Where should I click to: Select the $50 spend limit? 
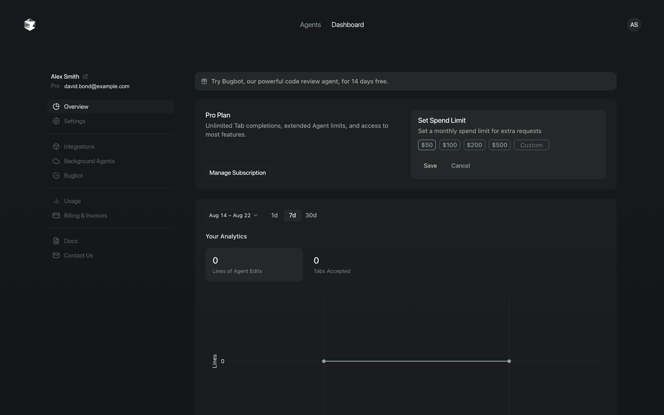tap(427, 145)
